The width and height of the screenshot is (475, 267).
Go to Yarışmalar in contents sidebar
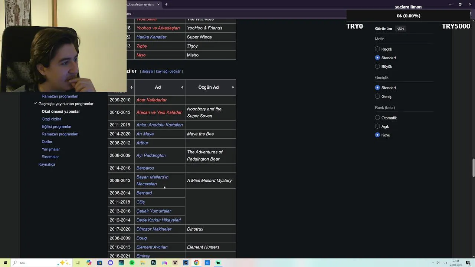pos(50,149)
